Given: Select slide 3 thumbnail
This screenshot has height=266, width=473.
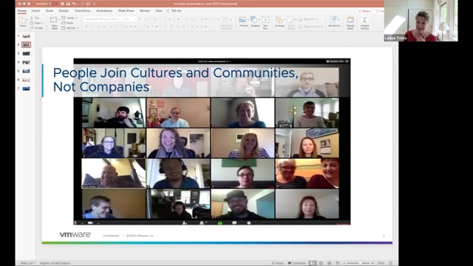Looking at the screenshot, I should point(27,53).
